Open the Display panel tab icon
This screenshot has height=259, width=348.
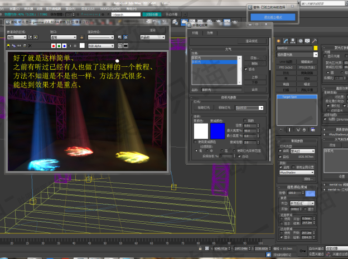click(307, 41)
